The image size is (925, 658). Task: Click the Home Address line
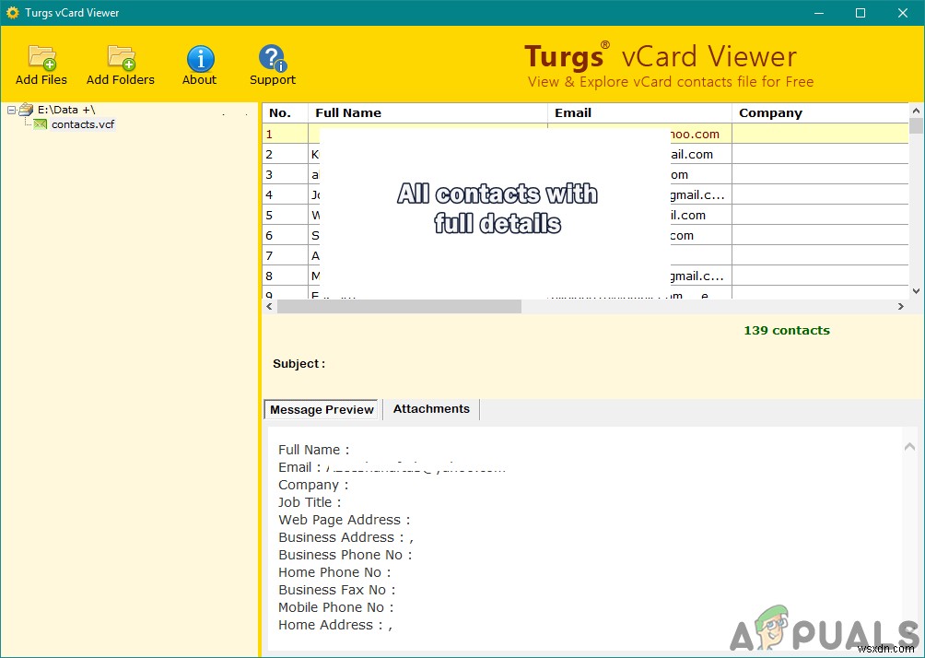pos(335,625)
